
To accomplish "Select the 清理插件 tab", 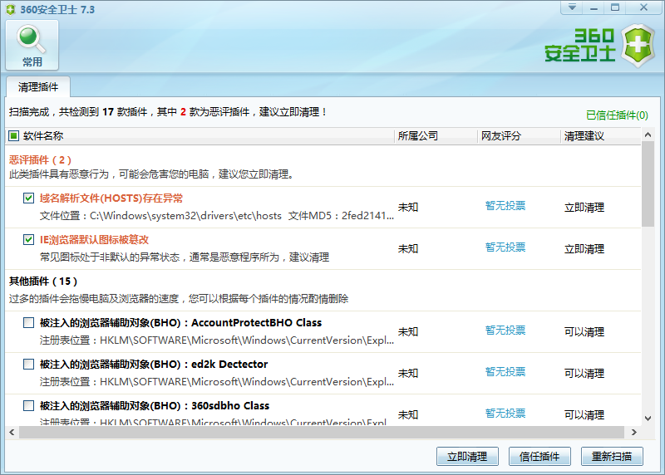I will pos(39,86).
